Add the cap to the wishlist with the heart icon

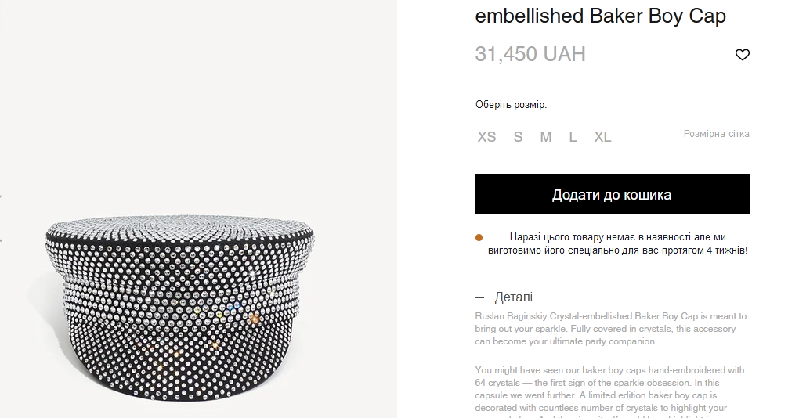tap(742, 55)
